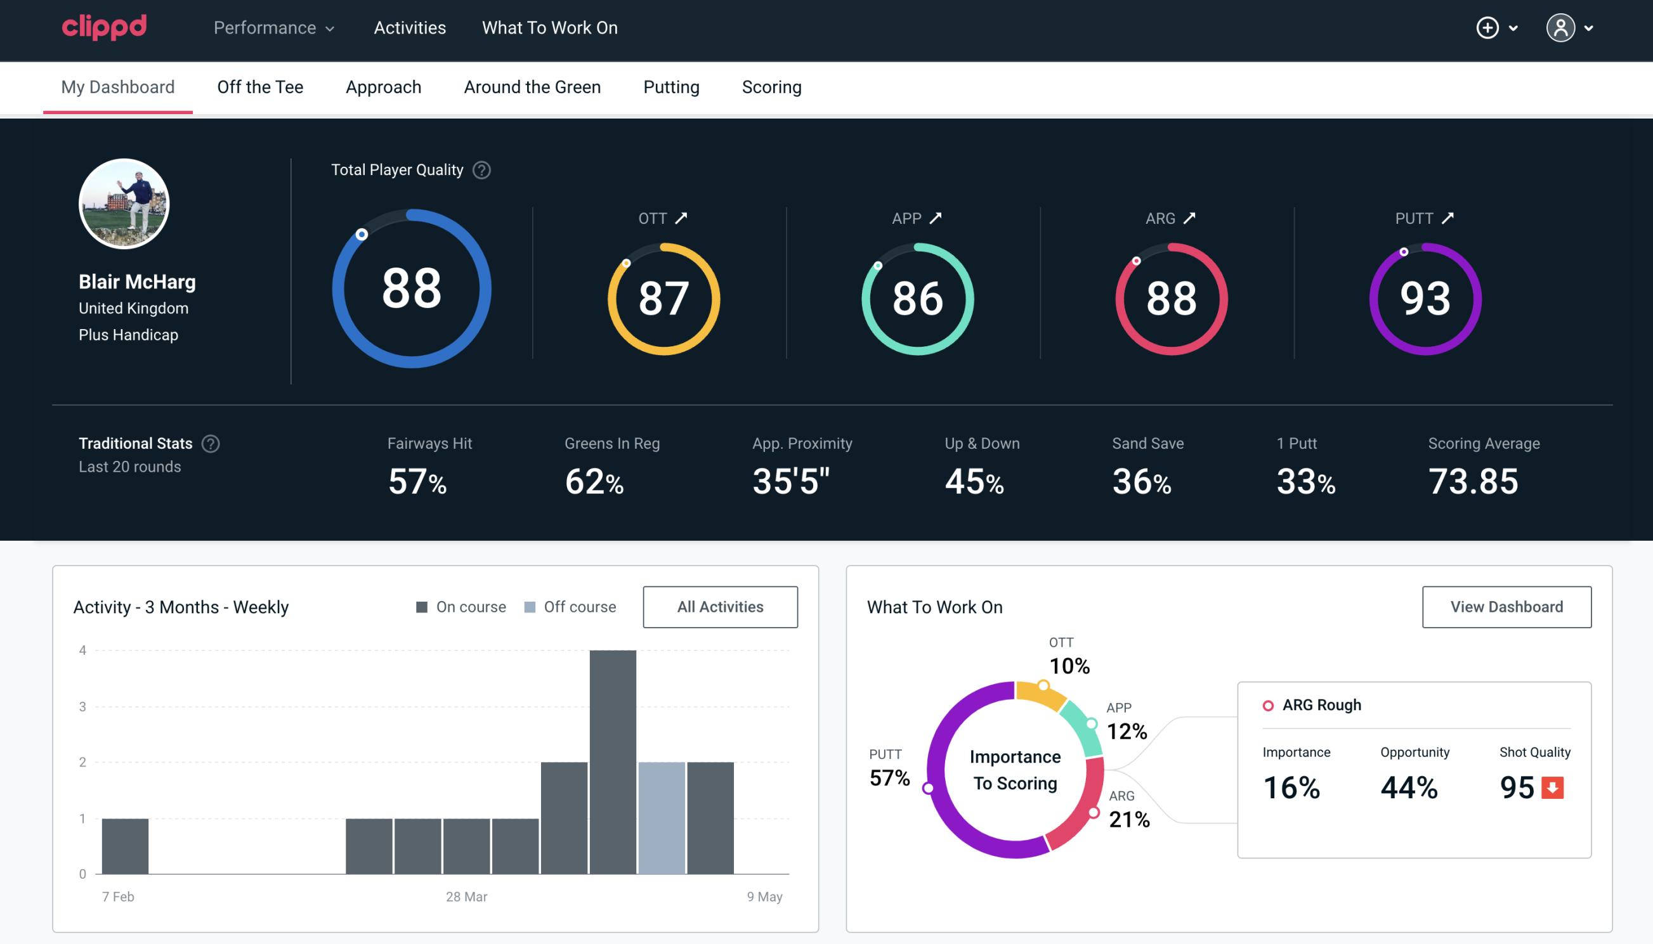This screenshot has height=944, width=1653.
Task: Select the Putting tab
Action: [x=670, y=86]
